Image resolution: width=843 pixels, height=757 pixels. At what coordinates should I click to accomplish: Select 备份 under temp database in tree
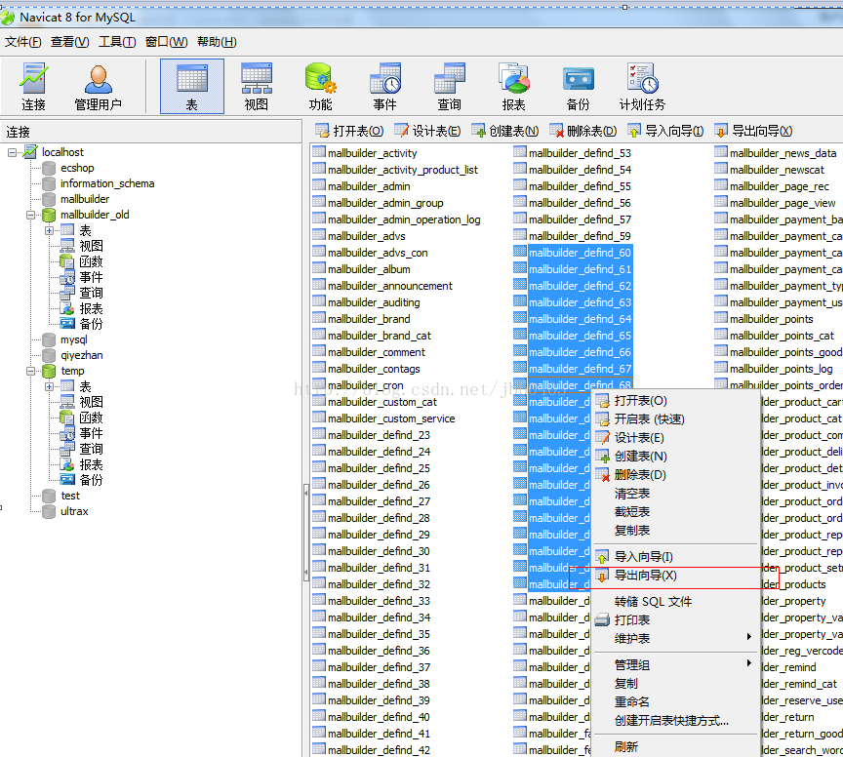pos(92,480)
